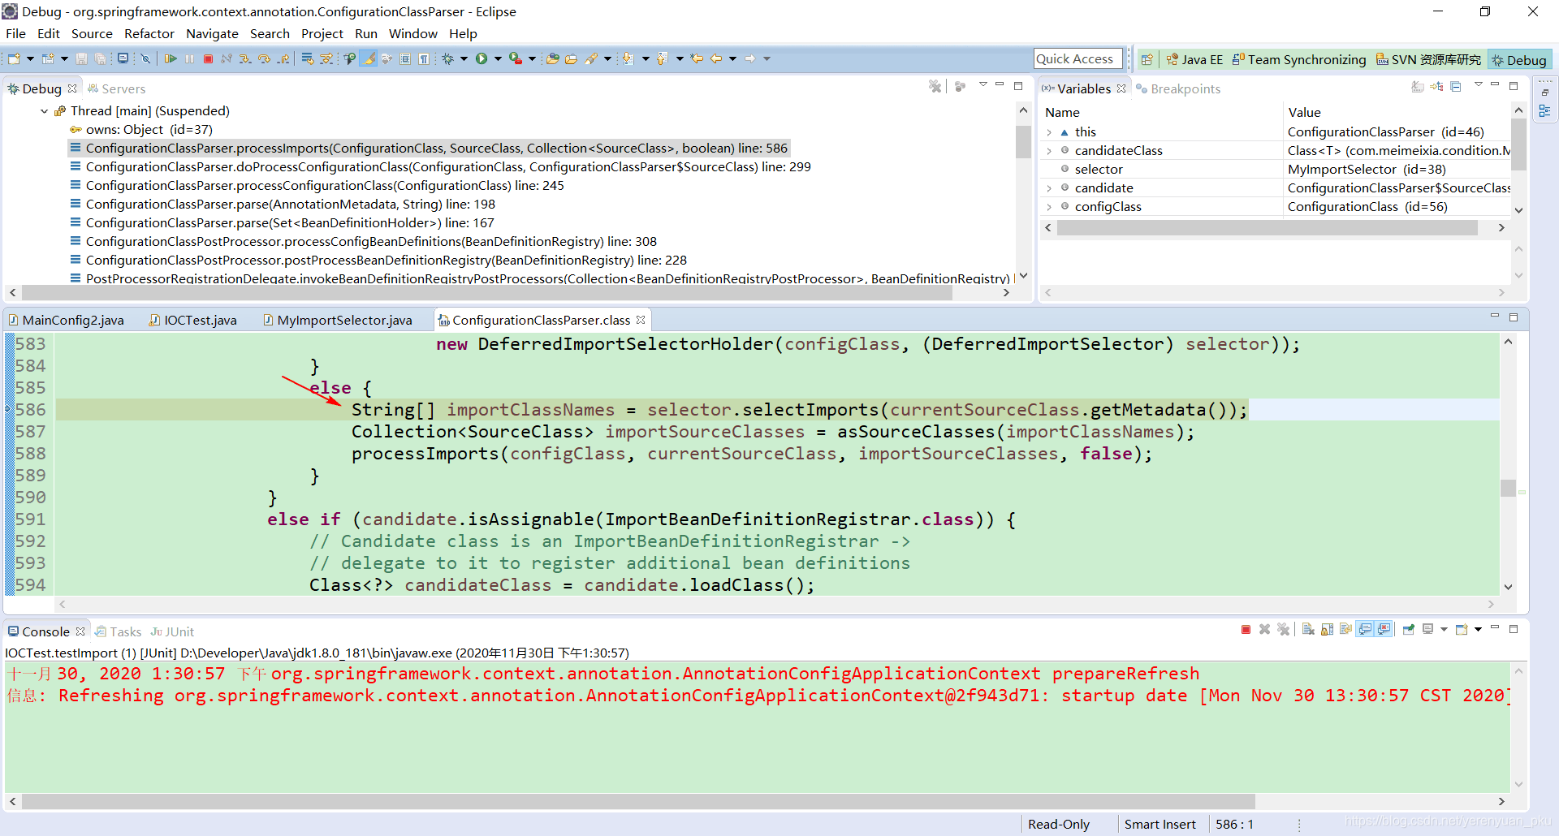Click the Last Edit Location icon
The height and width of the screenshot is (836, 1559).
[697, 58]
